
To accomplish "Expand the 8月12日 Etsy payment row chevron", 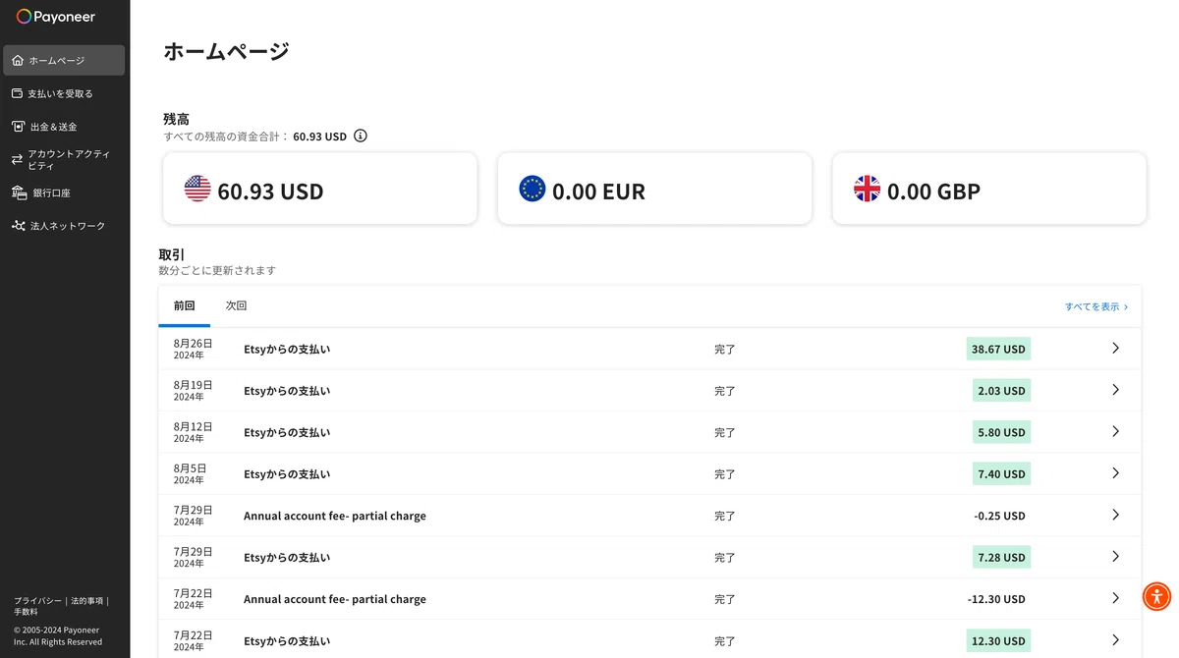I will pos(1115,432).
